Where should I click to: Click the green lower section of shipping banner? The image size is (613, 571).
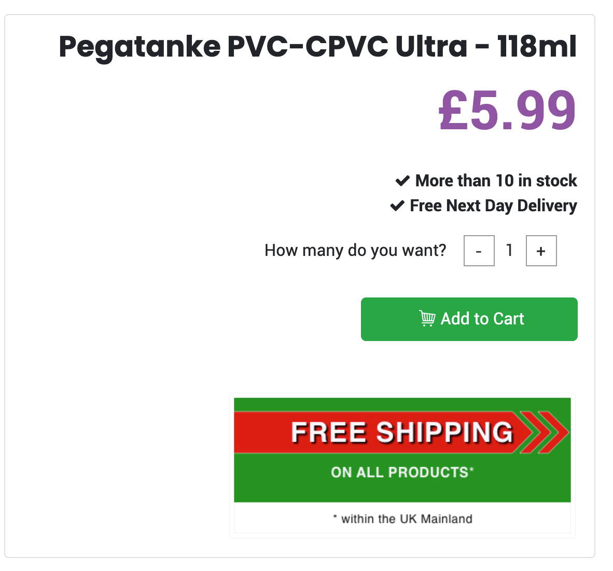[402, 478]
